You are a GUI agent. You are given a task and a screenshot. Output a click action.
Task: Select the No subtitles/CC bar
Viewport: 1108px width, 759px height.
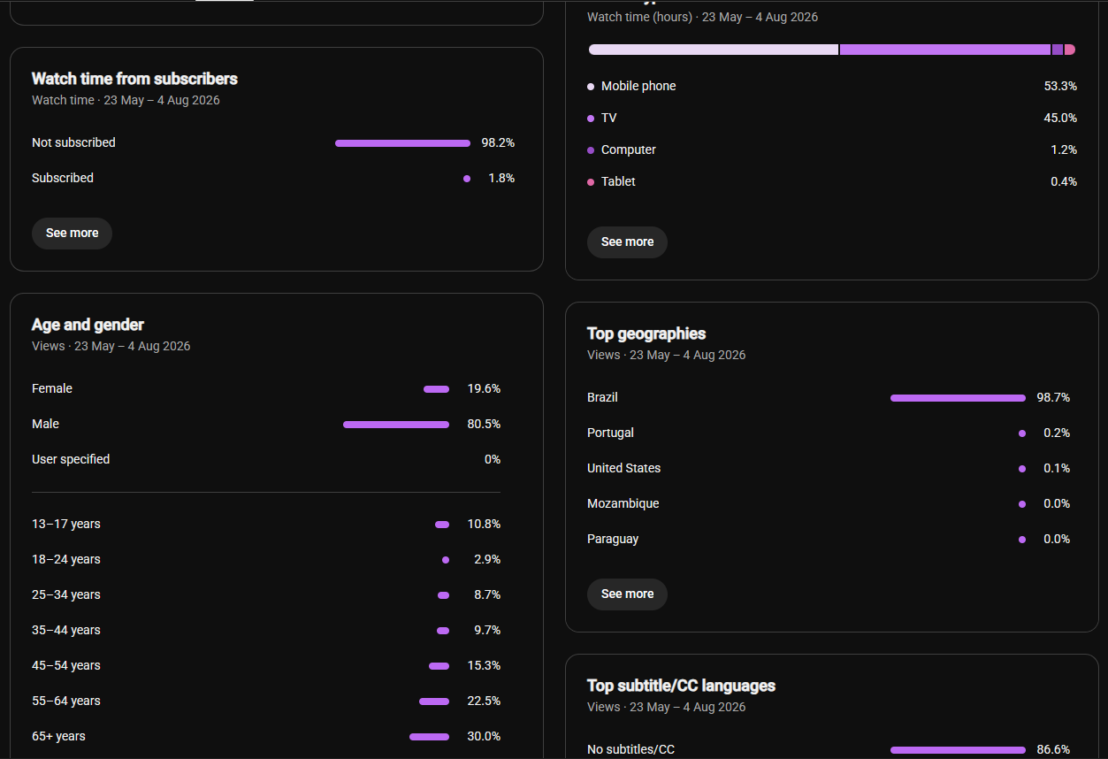tap(958, 750)
